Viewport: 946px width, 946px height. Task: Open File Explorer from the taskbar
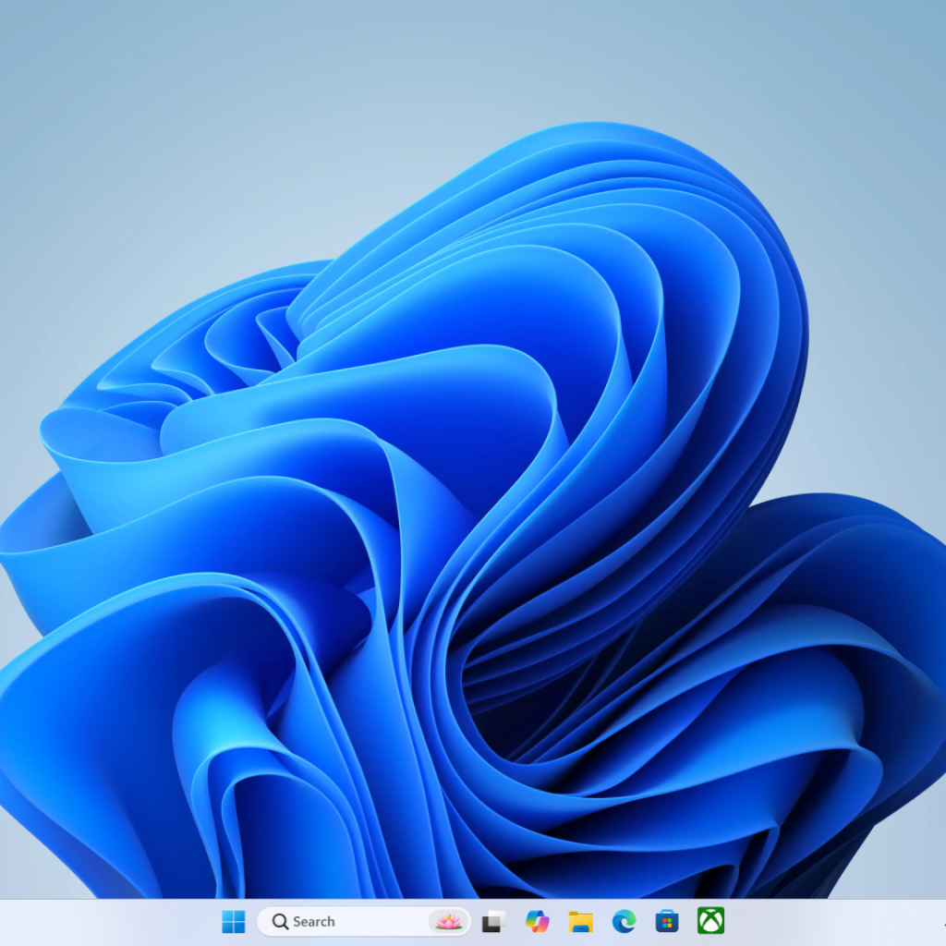(580, 921)
